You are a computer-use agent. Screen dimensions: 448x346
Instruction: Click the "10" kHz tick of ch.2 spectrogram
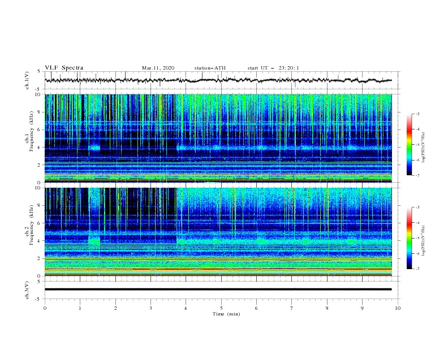pyautogui.click(x=38, y=188)
